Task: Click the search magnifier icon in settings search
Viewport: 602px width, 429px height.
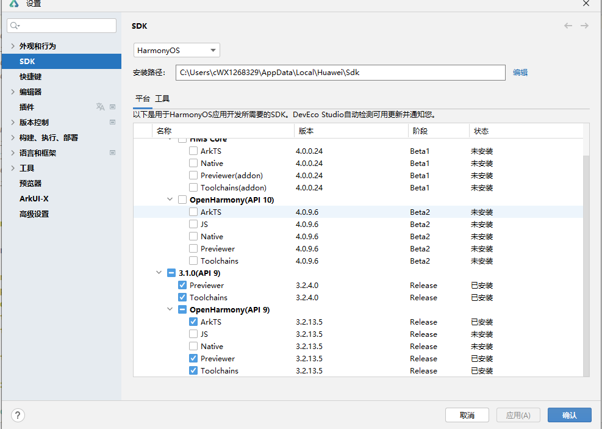Action: [15, 26]
